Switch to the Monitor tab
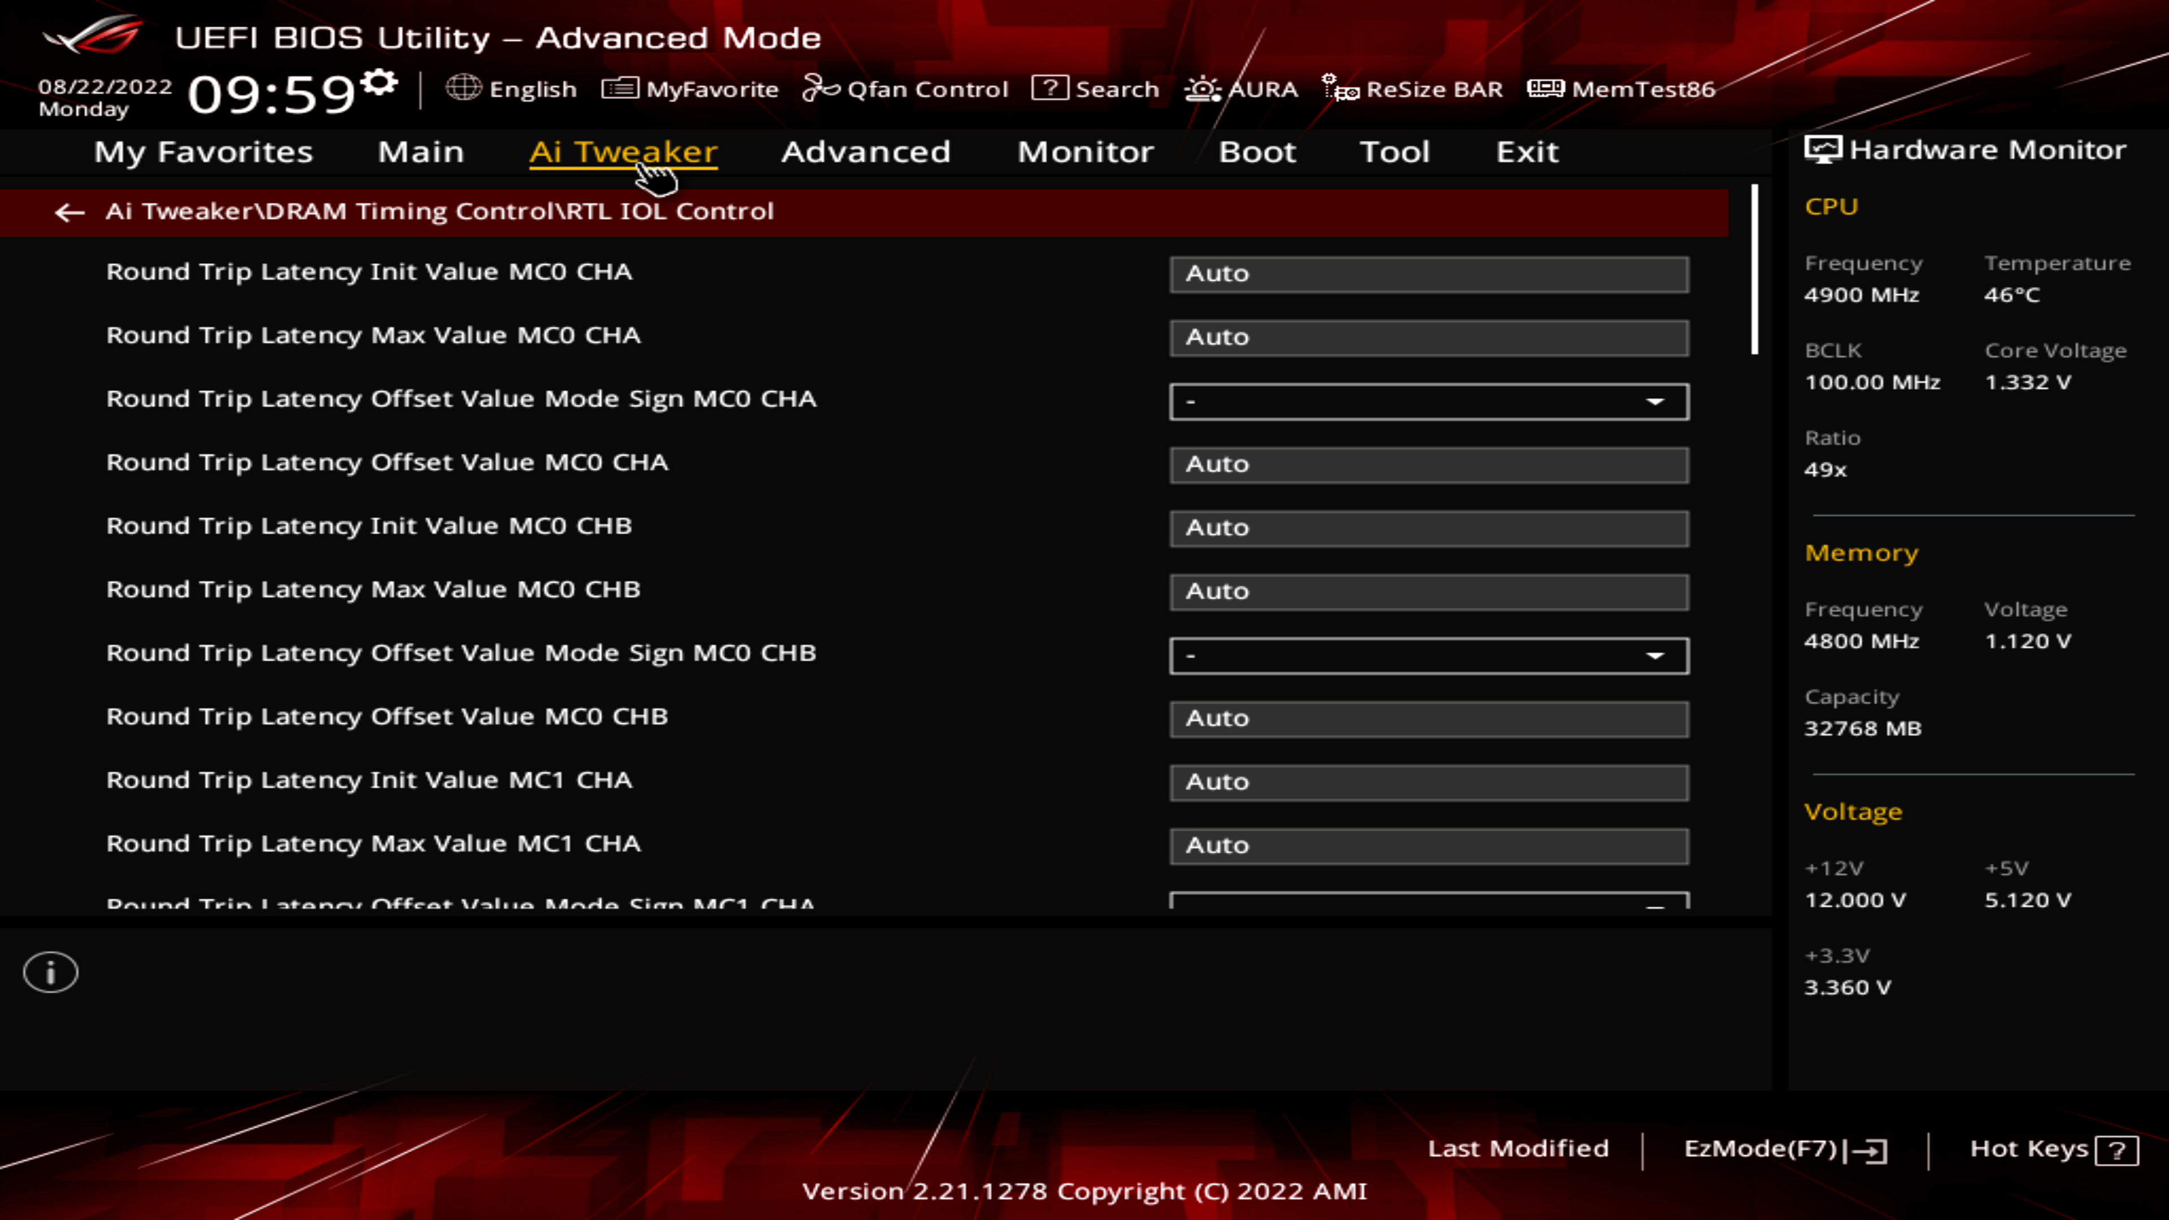 pos(1085,151)
